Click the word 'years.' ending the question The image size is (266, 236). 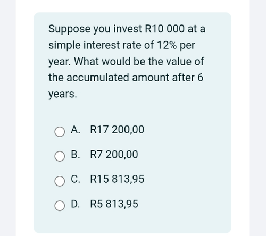(x=63, y=94)
